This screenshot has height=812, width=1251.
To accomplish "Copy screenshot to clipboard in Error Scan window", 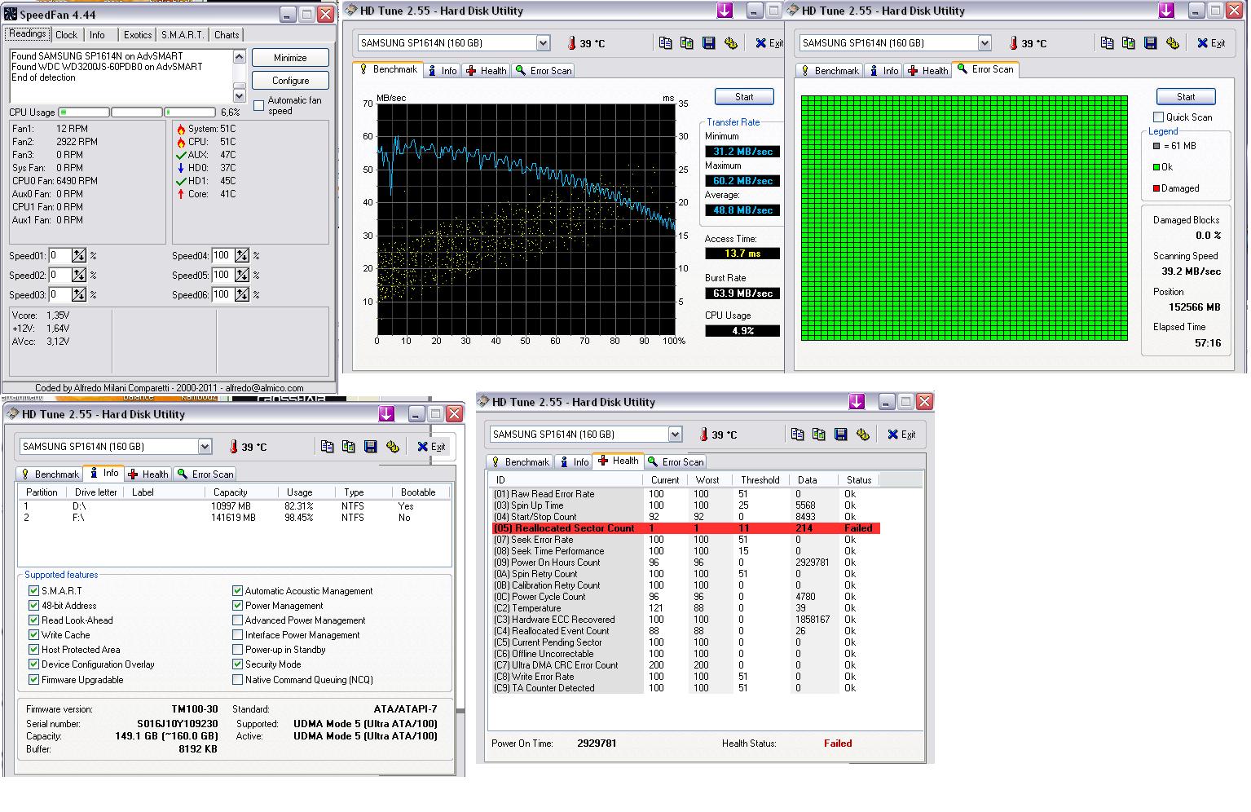I will tap(1129, 43).
